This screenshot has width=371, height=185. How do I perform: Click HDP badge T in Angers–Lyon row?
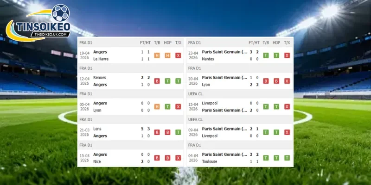pyautogui.click(x=167, y=107)
